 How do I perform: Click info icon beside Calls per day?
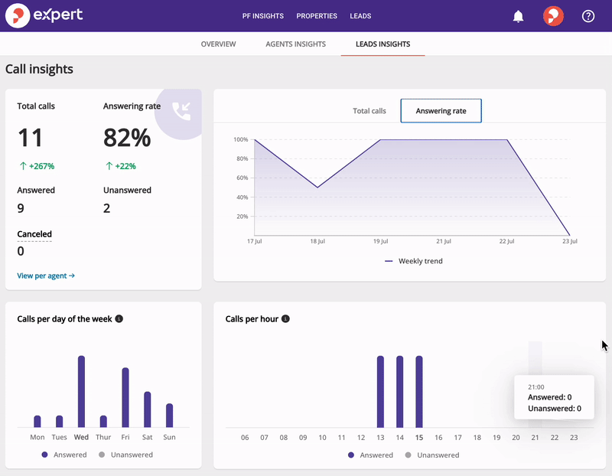tap(119, 318)
